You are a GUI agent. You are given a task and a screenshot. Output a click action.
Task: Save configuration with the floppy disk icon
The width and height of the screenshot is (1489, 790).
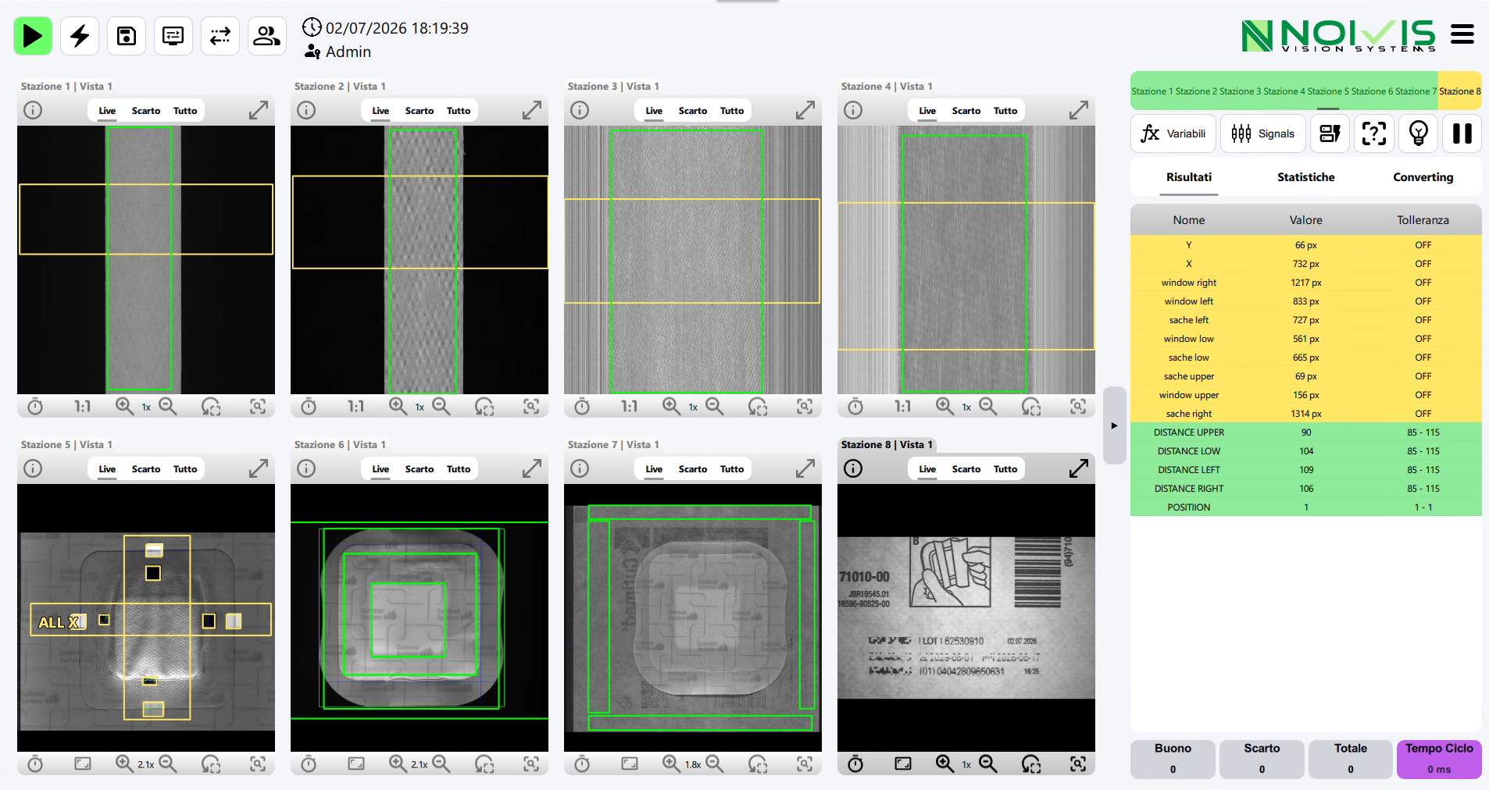[127, 36]
